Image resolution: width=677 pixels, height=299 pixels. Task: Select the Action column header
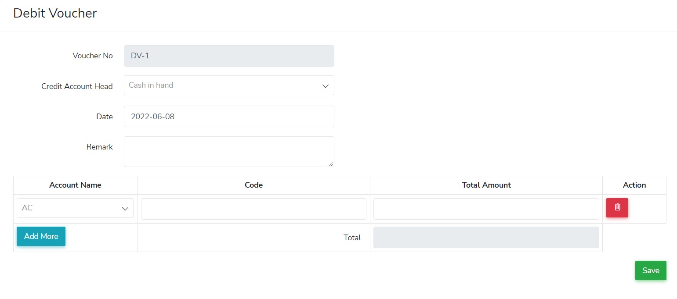tap(634, 185)
